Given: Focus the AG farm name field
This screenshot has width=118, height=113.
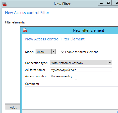Looking at the screenshot, I should [81, 70].
